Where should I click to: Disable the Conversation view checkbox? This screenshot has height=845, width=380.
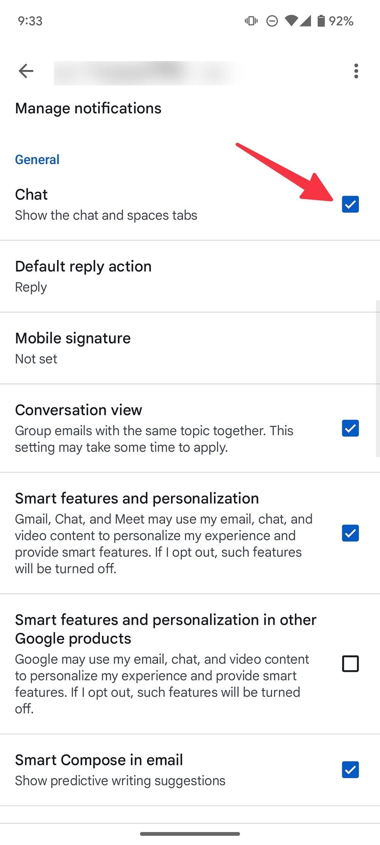coord(350,428)
